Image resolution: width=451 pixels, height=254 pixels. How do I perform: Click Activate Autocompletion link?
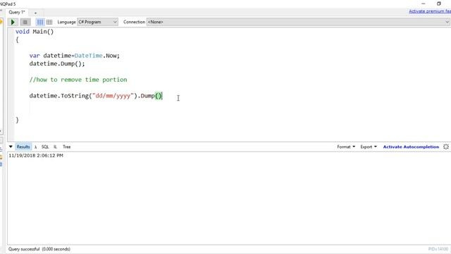[411, 147]
